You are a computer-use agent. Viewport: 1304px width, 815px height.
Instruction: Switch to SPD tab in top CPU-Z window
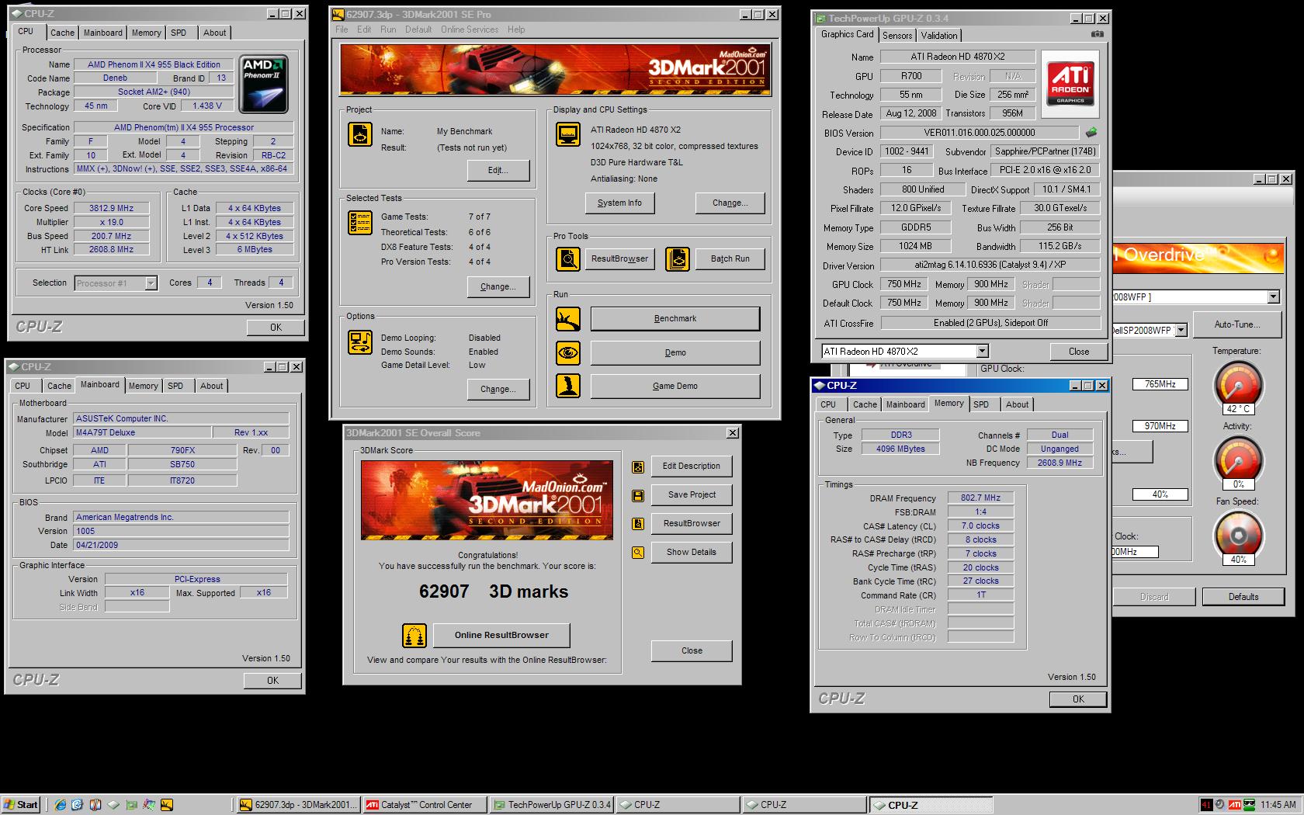(179, 33)
